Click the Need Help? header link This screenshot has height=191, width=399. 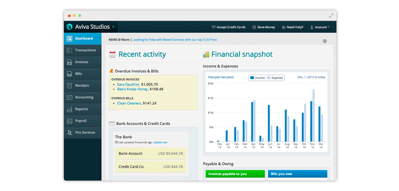[295, 27]
